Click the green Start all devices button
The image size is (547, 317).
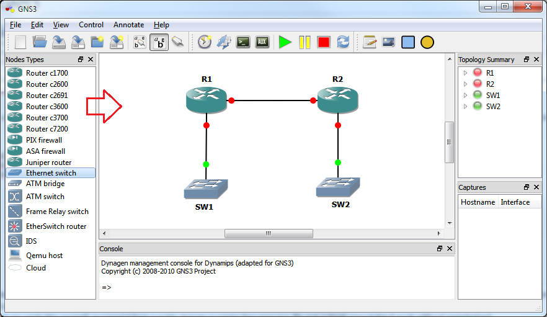pyautogui.click(x=285, y=42)
